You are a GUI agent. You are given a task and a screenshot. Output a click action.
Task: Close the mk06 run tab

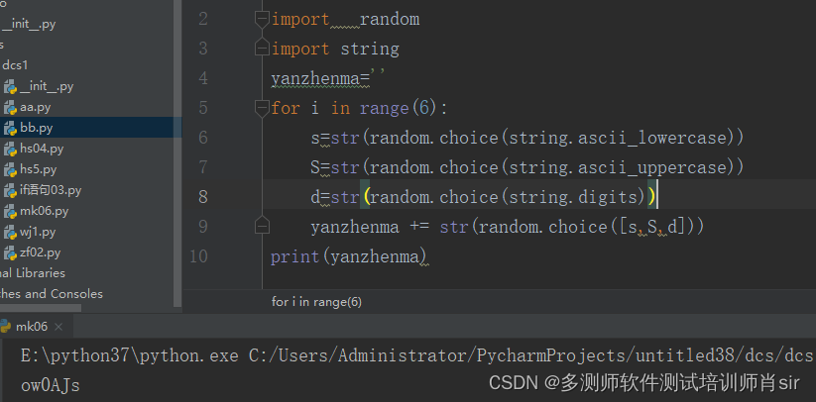[58, 327]
